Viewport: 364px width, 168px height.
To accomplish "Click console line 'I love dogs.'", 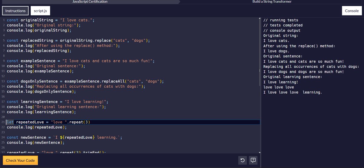I will click(x=276, y=51).
